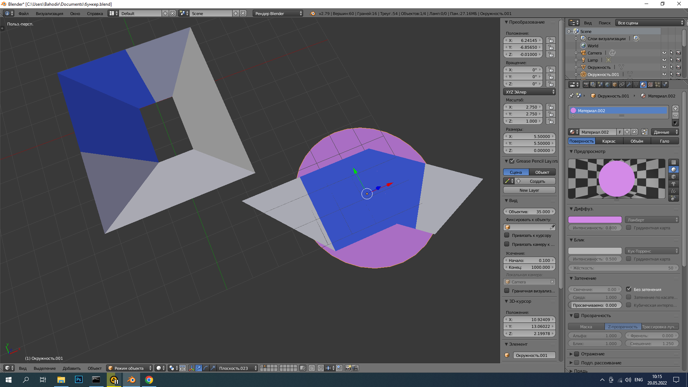Open Modifiers properties tab (wrench icon)
The height and width of the screenshot is (387, 688).
629,85
